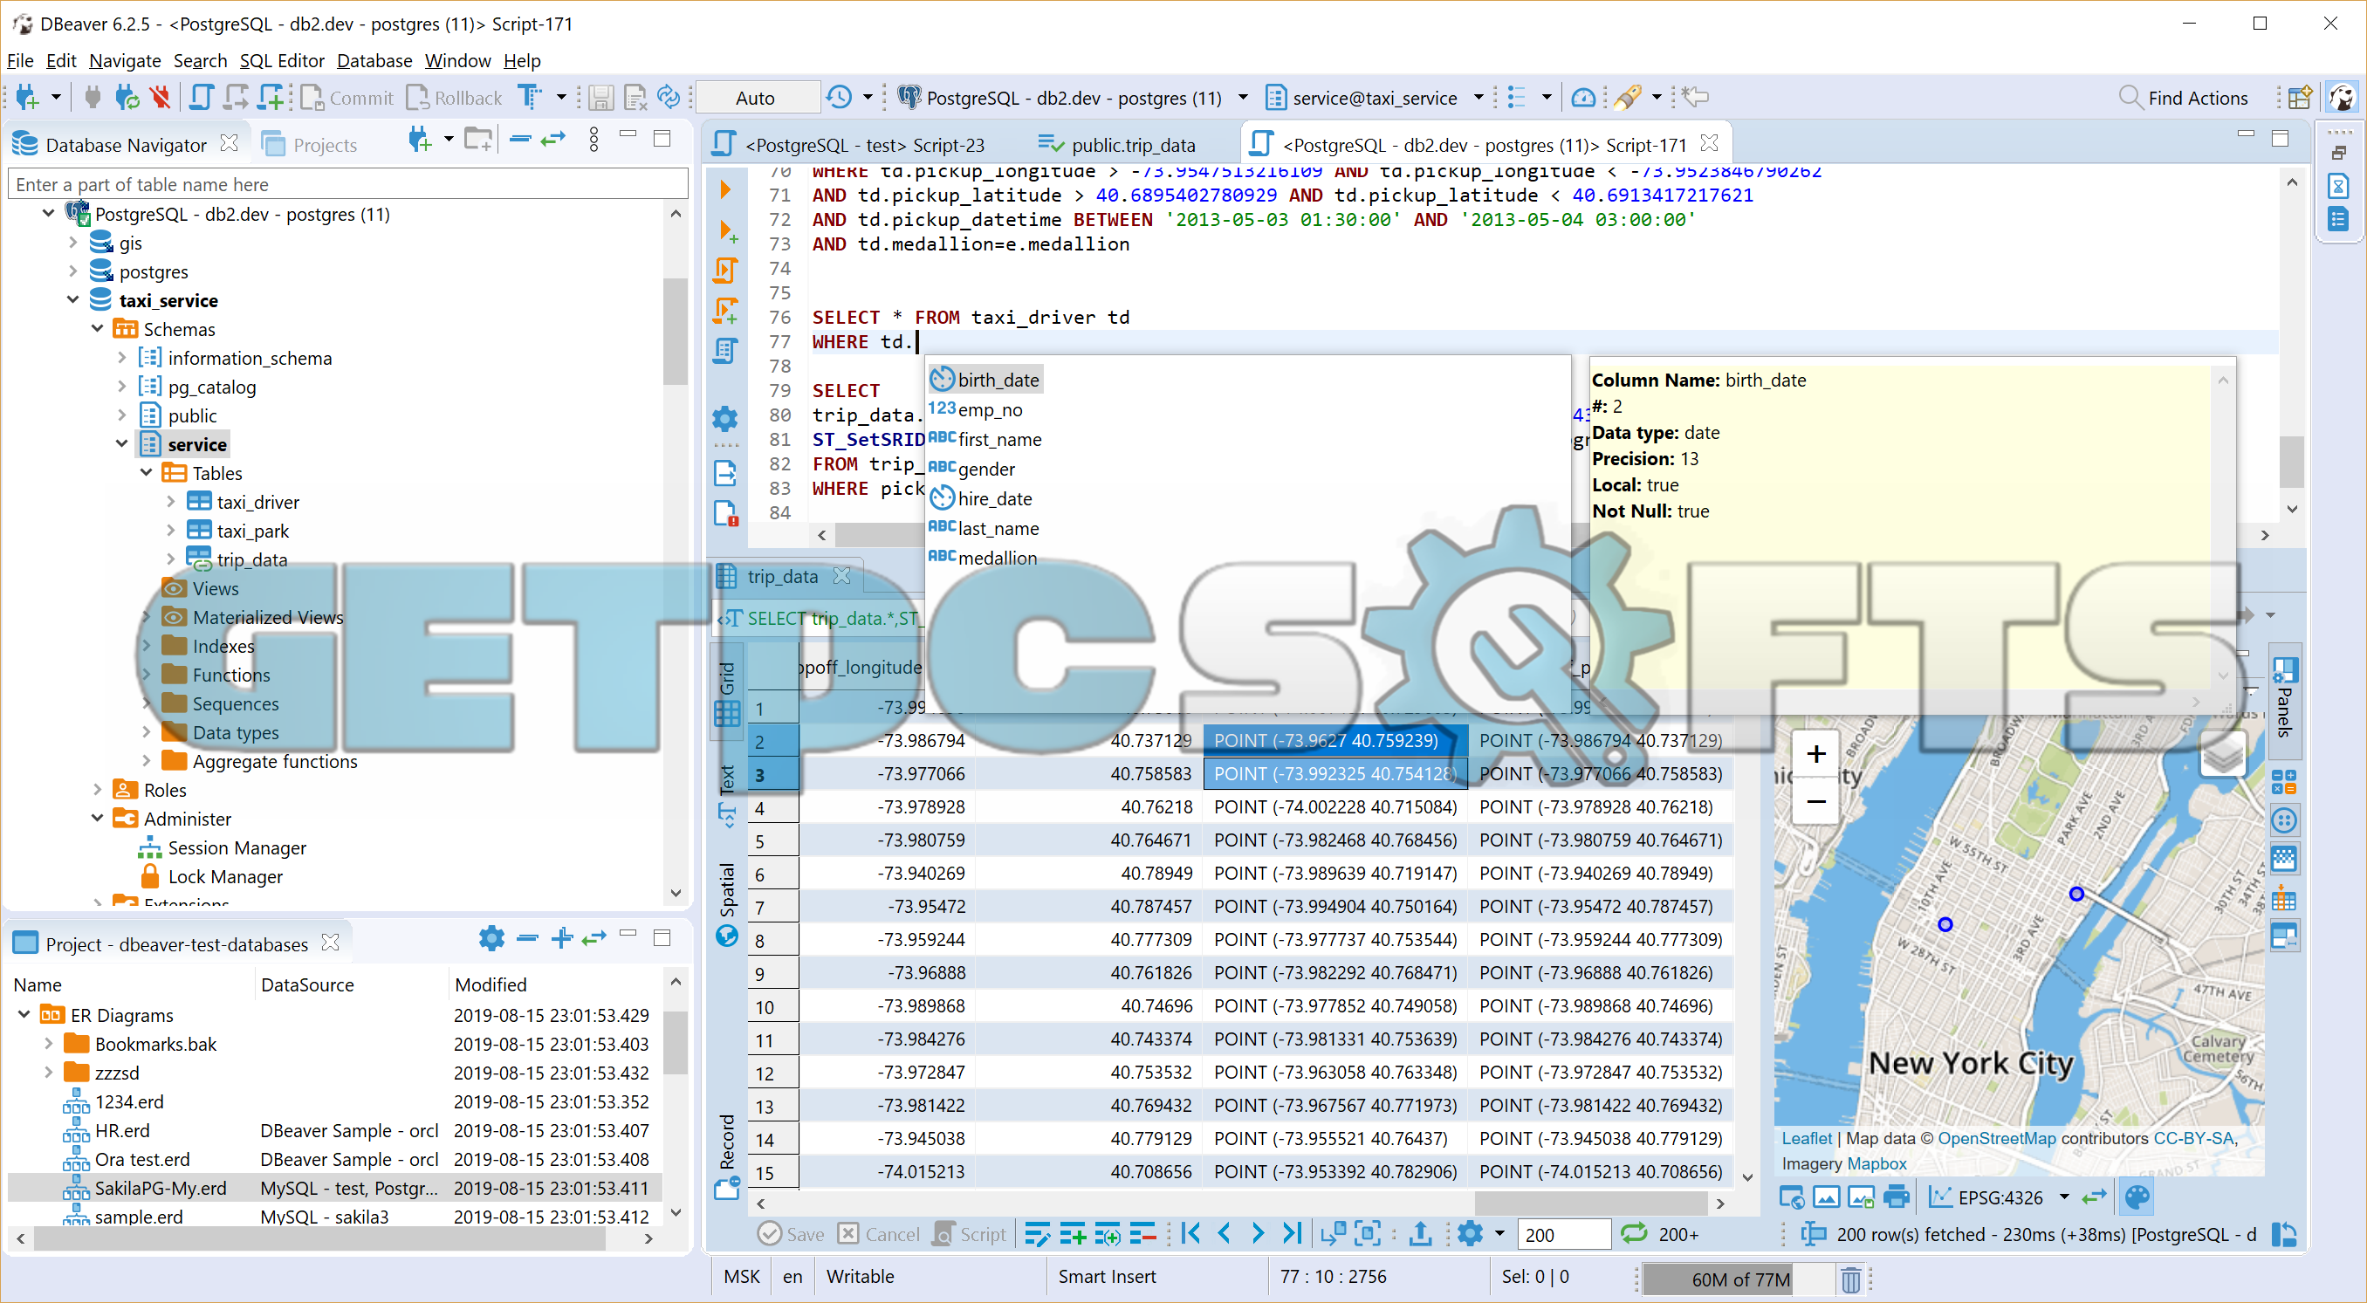
Task: Click the Execute script icon in editor sidebar
Action: (x=725, y=271)
